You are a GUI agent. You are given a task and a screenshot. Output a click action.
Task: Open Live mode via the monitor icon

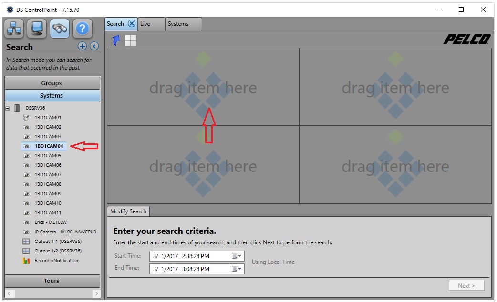coord(36,29)
